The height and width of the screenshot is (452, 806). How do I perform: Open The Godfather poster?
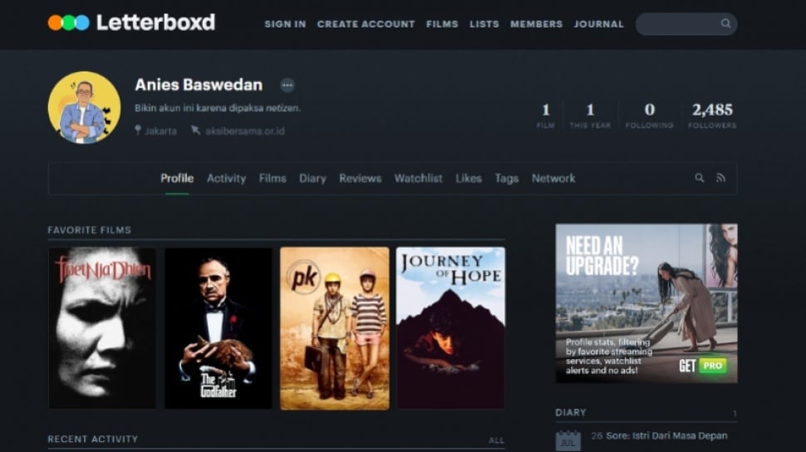pyautogui.click(x=219, y=328)
